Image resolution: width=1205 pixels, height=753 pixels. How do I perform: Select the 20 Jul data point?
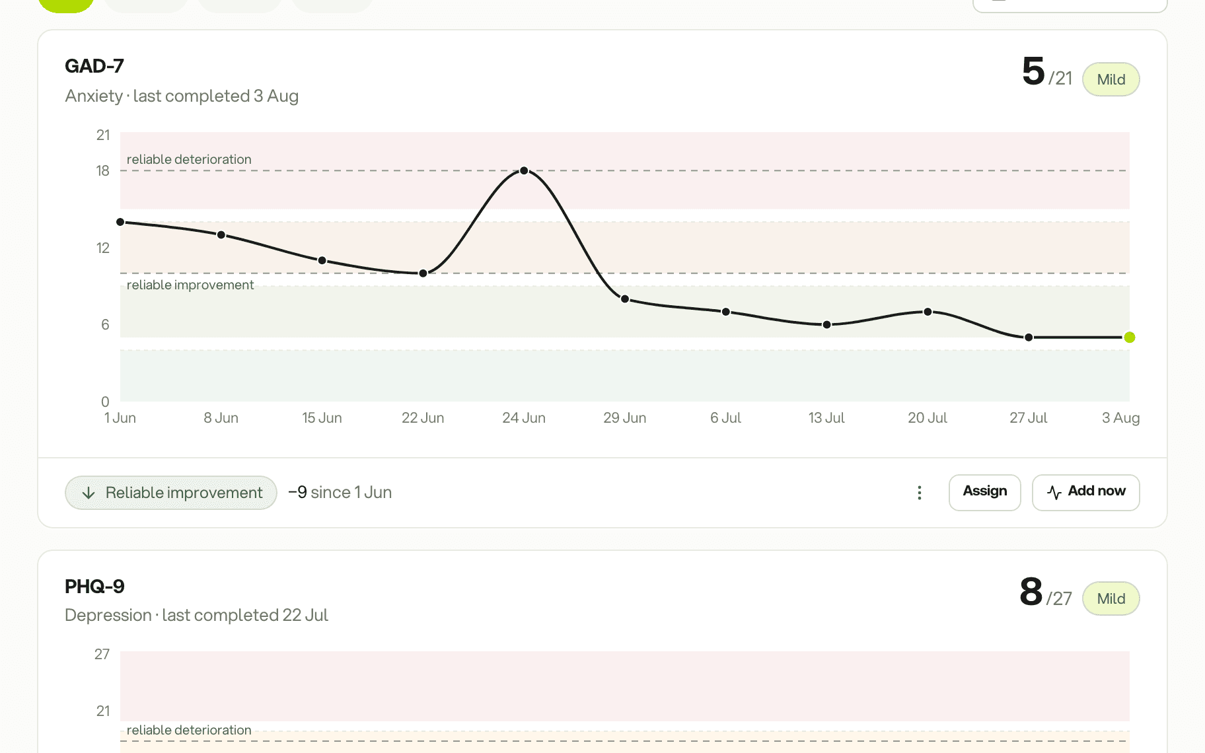[x=928, y=312]
